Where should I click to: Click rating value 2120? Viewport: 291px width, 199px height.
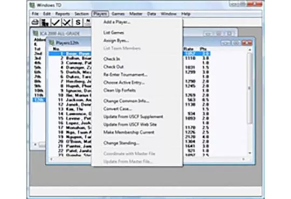190,137
